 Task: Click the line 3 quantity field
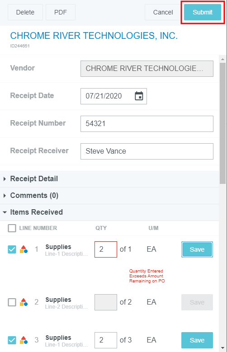[x=106, y=340]
